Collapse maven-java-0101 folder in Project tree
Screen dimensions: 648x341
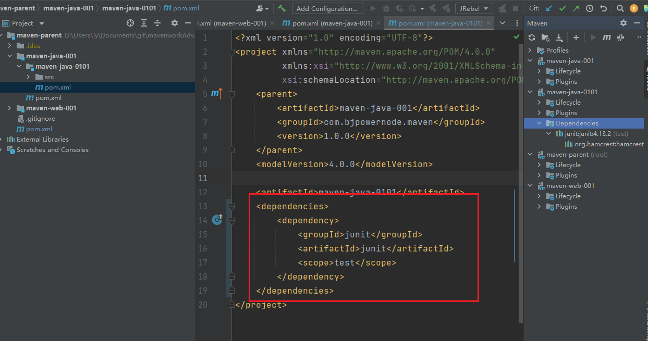click(19, 67)
